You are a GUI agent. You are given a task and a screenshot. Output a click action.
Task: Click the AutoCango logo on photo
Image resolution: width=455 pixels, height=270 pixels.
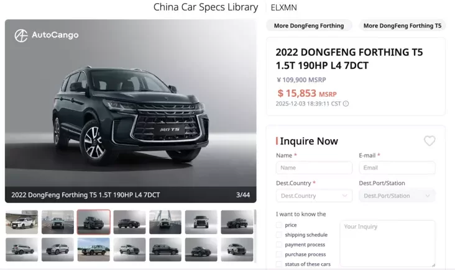click(x=47, y=35)
